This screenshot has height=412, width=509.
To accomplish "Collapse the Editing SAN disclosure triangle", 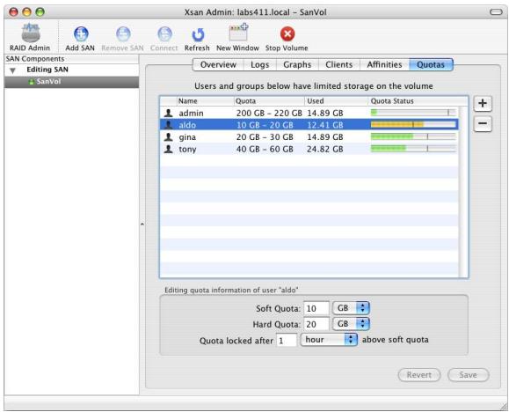I will pos(12,70).
